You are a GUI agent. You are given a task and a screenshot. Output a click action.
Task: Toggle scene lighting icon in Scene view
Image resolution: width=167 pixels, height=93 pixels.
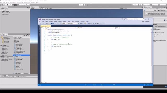pos(45,9)
